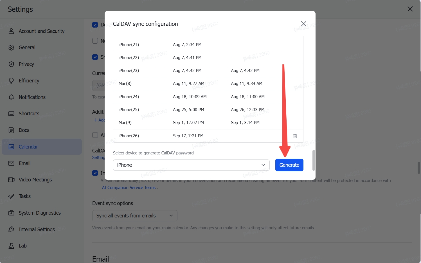Click the Settings page vertical scrollbar

pyautogui.click(x=419, y=168)
